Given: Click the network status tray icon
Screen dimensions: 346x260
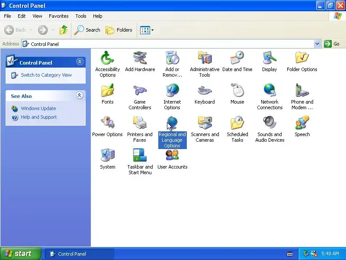Looking at the screenshot, I should click(314, 253).
